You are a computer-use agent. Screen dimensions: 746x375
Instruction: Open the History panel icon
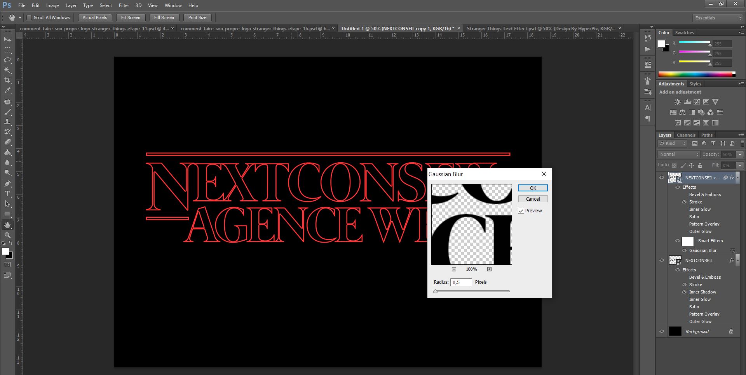tap(648, 38)
